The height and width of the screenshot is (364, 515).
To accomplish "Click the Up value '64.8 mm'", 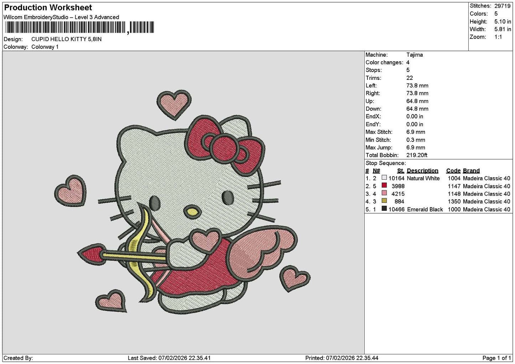I will coord(417,101).
